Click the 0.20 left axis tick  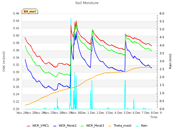tap(16, 109)
